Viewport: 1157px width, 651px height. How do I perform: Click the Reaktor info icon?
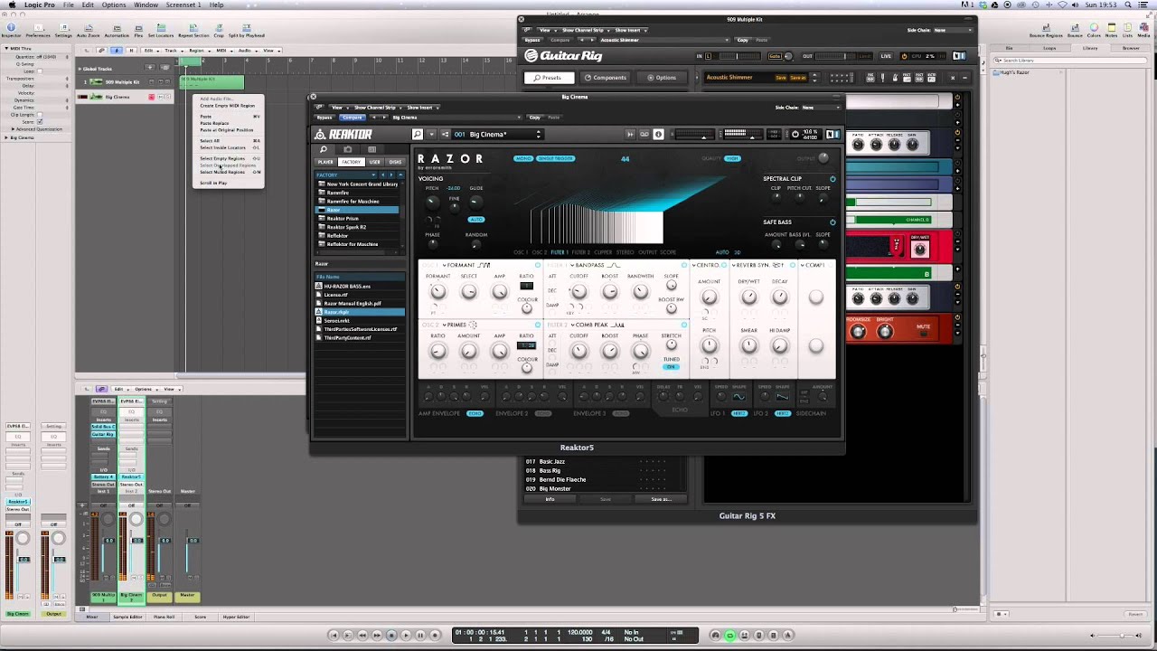(x=658, y=134)
